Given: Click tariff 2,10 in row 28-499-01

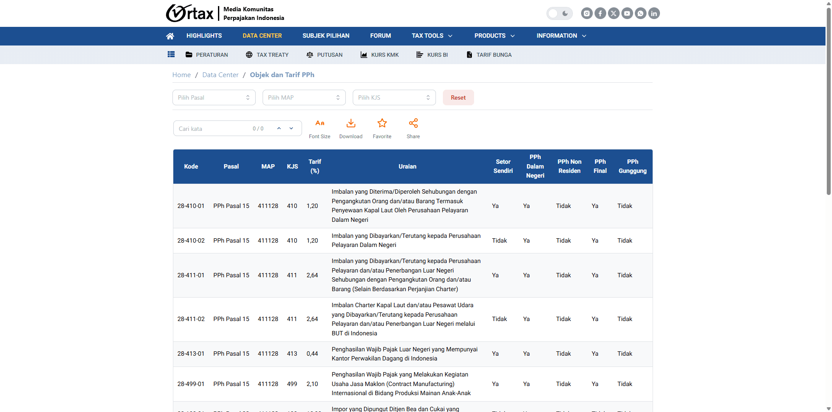Looking at the screenshot, I should [x=312, y=384].
